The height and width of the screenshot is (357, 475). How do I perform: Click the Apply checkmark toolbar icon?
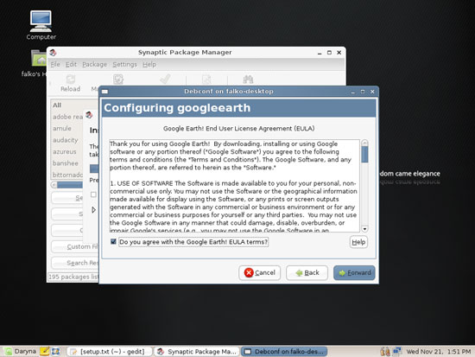[x=165, y=80]
